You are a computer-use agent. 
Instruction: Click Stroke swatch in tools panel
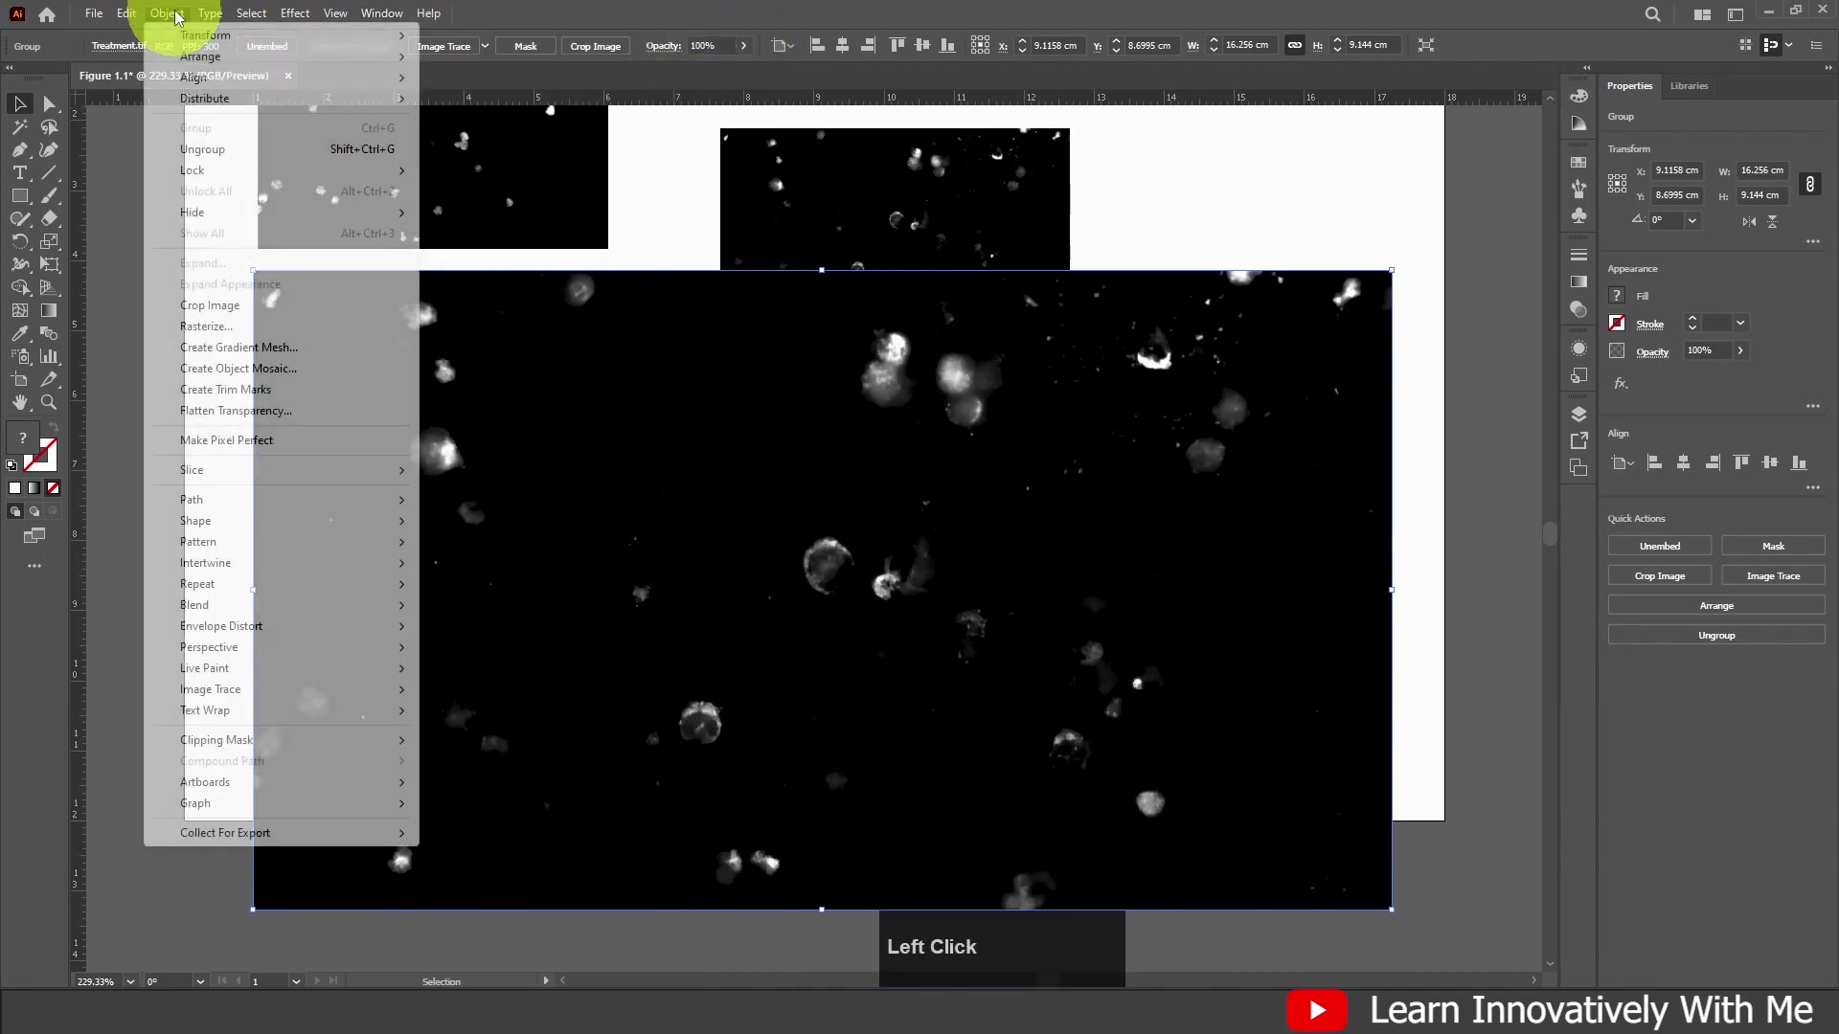pyautogui.click(x=42, y=455)
